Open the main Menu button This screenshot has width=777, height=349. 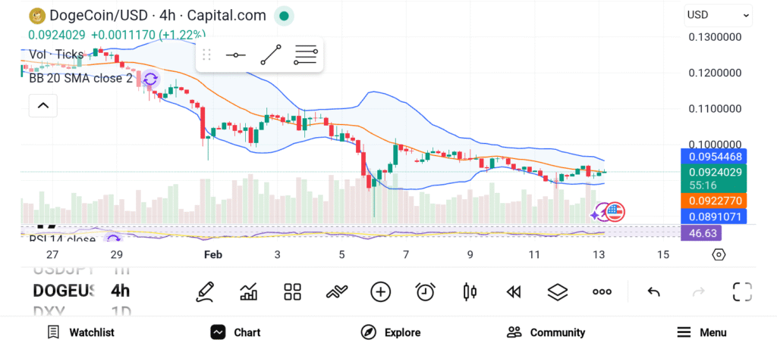tap(701, 332)
